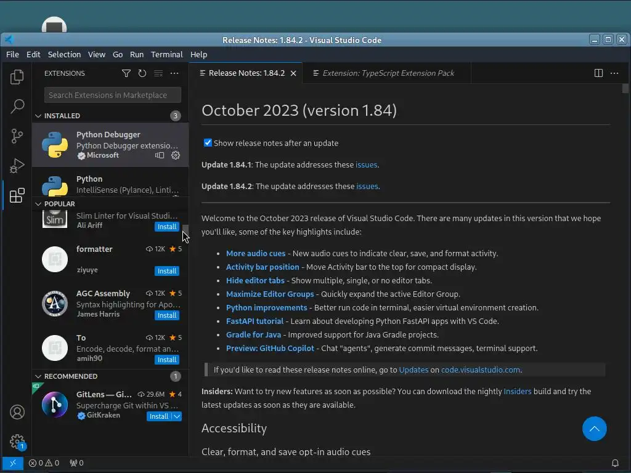Click the scroll-to-top round button

[x=595, y=429]
